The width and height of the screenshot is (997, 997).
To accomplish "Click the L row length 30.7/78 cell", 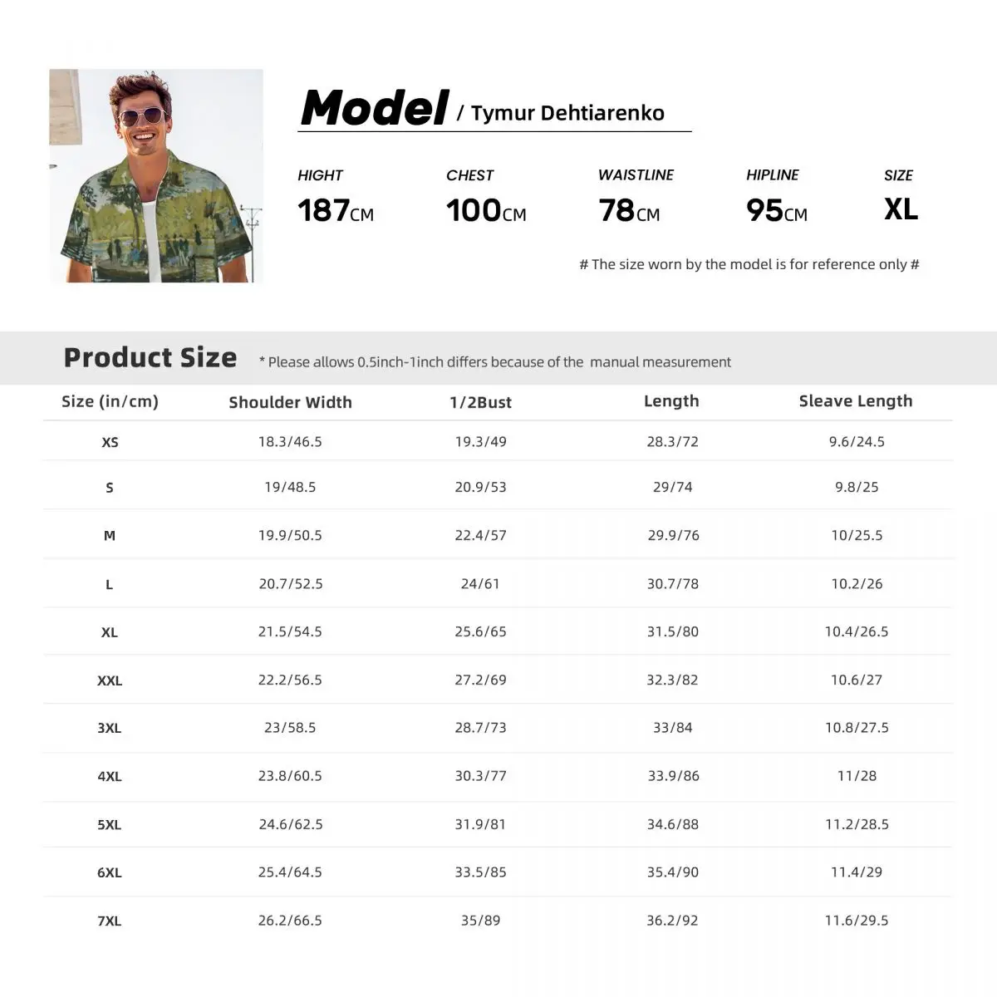I will click(673, 584).
